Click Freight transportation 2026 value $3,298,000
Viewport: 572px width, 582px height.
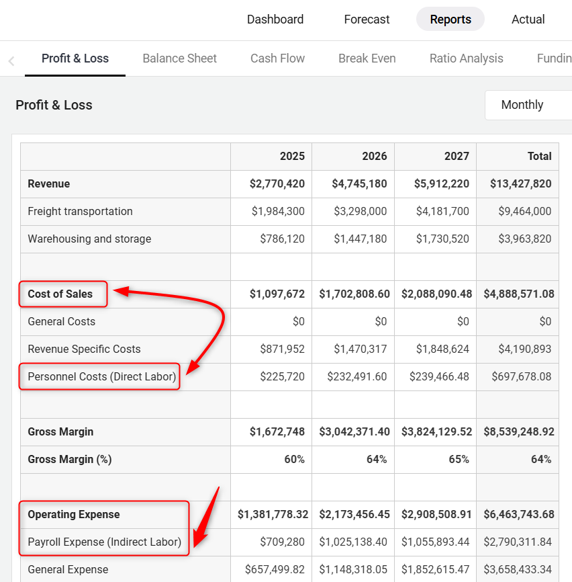(x=360, y=211)
